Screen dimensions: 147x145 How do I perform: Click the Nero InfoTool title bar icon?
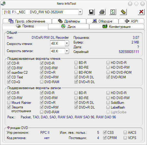[x=3, y=4]
